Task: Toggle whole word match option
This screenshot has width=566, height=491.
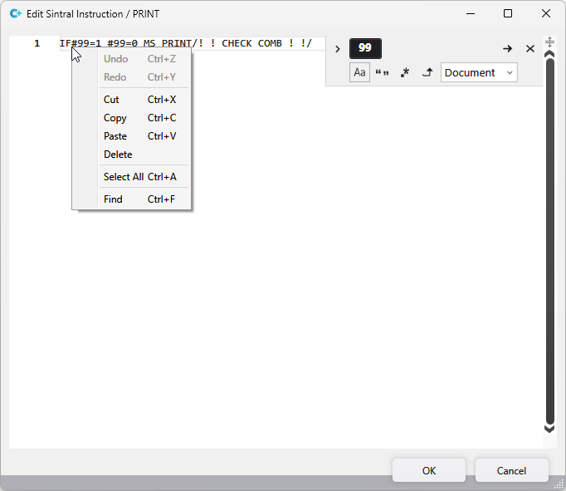Action: 383,72
